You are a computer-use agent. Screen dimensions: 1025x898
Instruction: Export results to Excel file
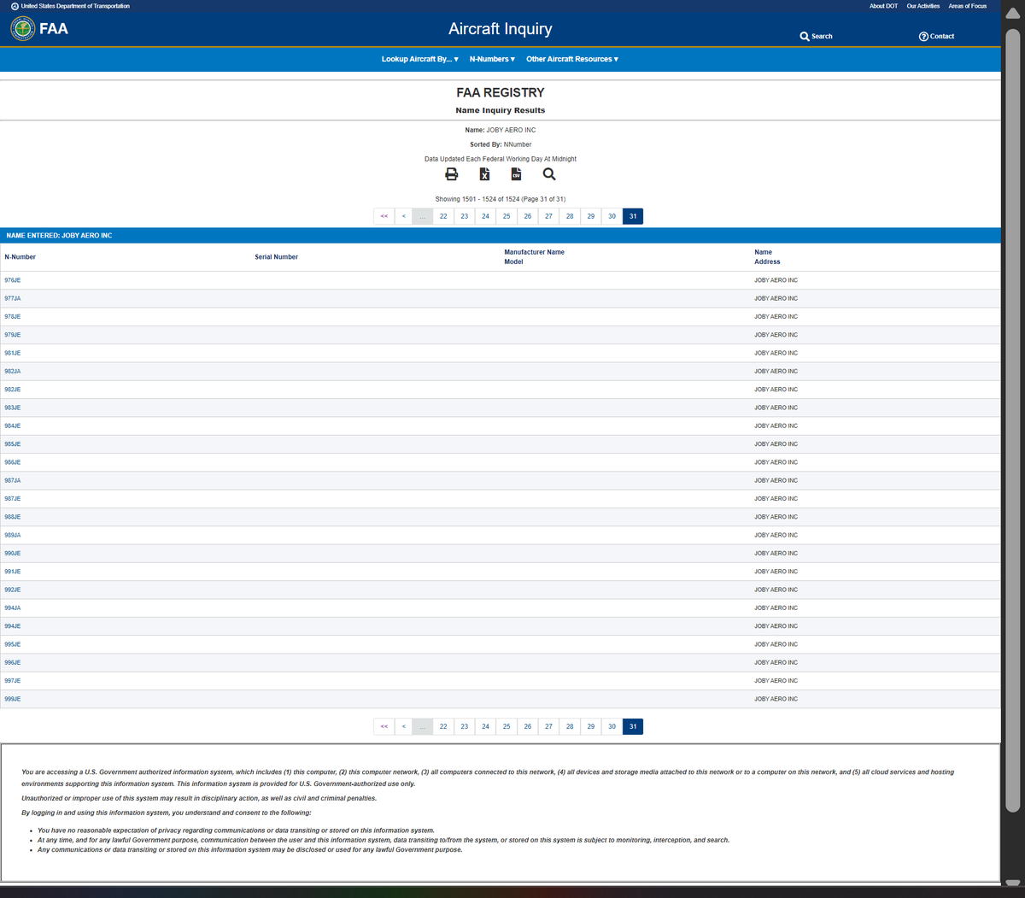[484, 174]
